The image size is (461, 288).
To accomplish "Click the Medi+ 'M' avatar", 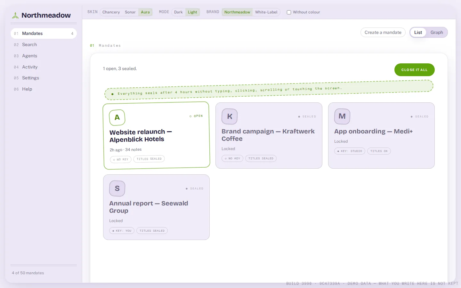I will click(342, 116).
